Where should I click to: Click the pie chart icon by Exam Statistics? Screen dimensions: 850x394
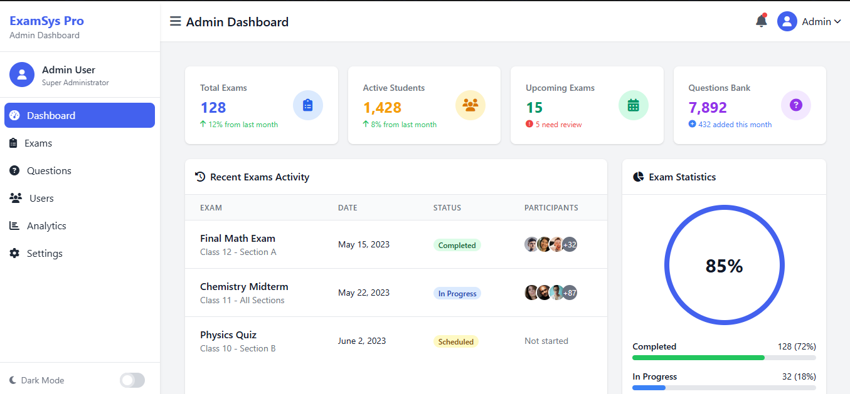coord(638,177)
